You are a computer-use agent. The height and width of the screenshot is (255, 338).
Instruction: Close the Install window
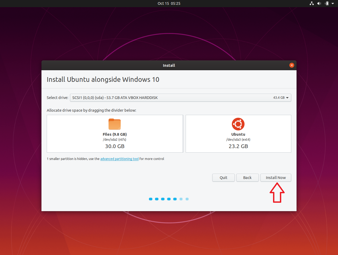[x=292, y=65]
